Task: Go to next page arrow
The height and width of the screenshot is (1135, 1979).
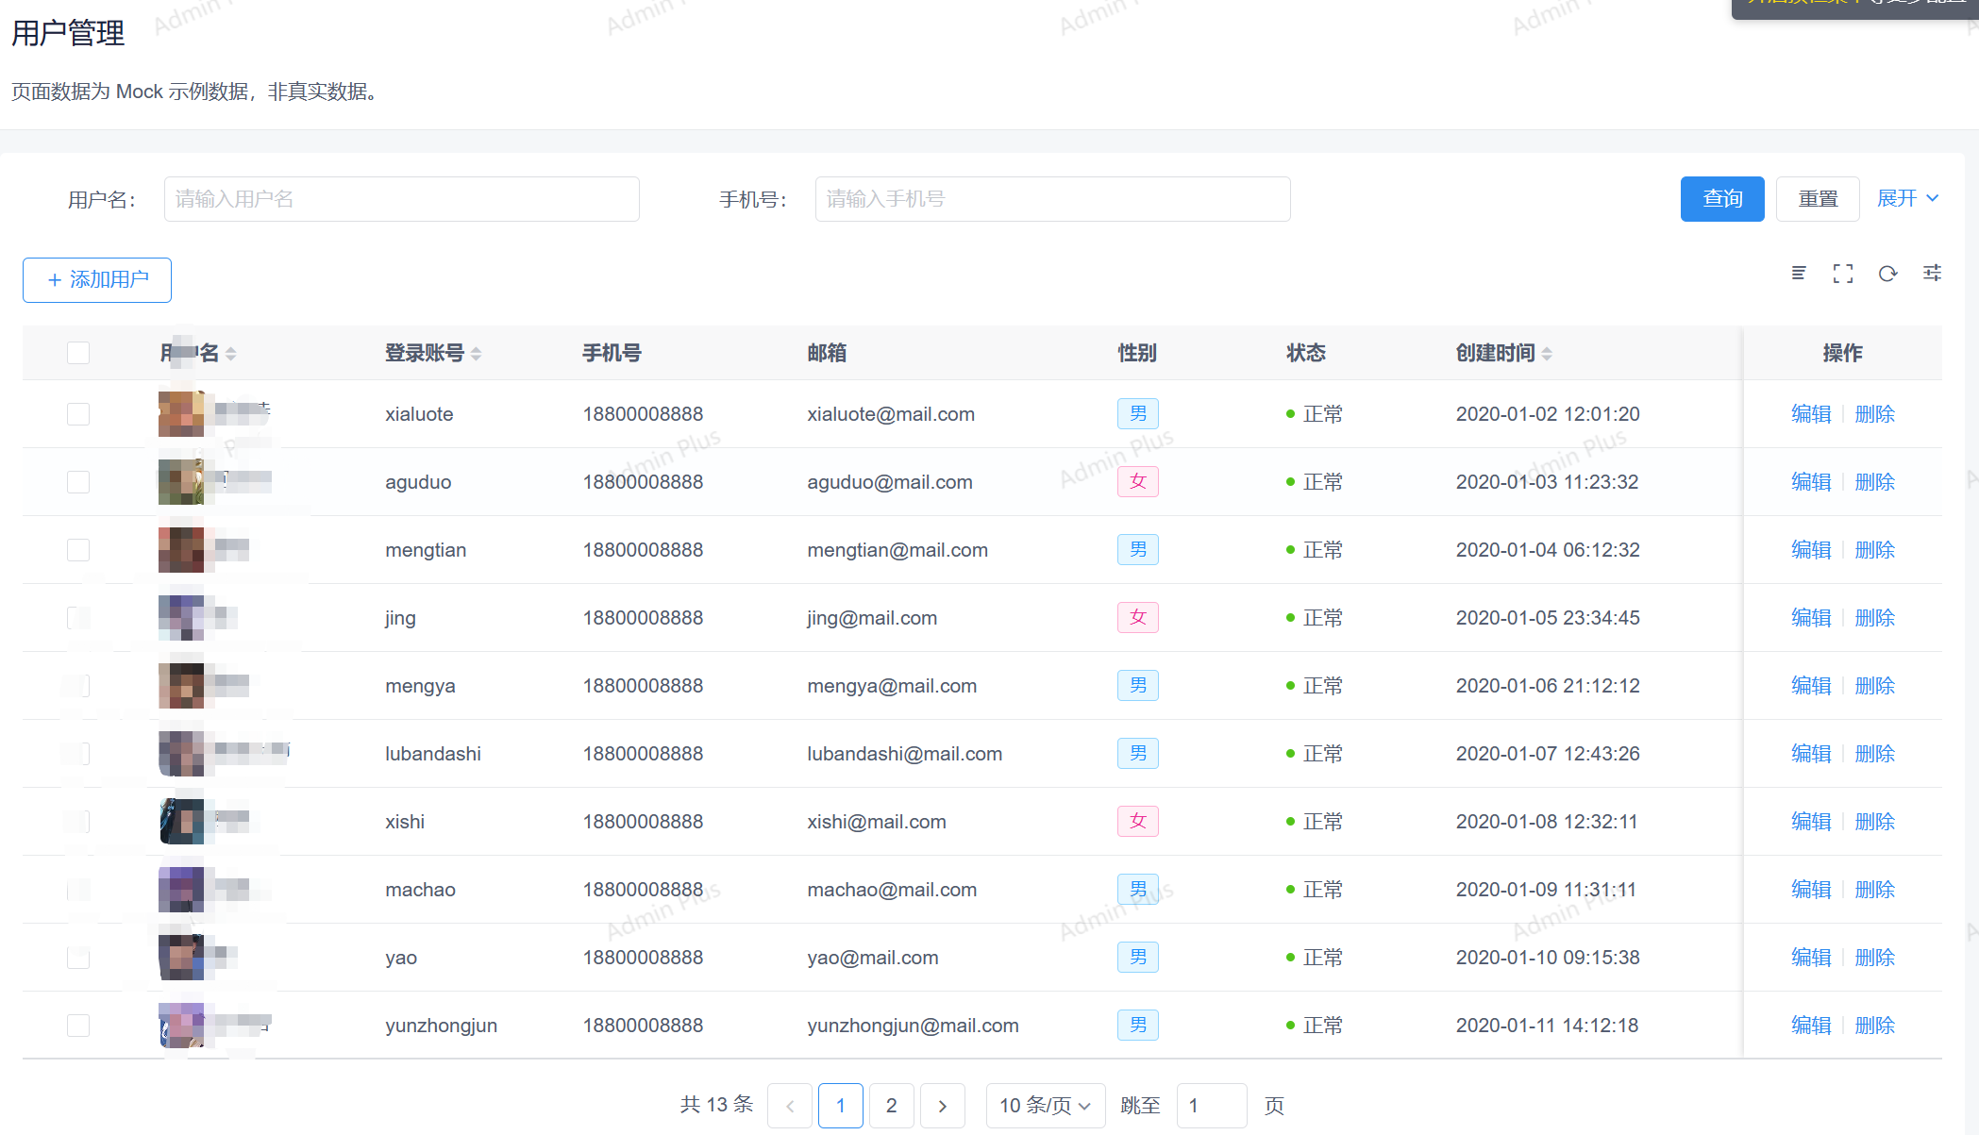Action: click(x=943, y=1106)
